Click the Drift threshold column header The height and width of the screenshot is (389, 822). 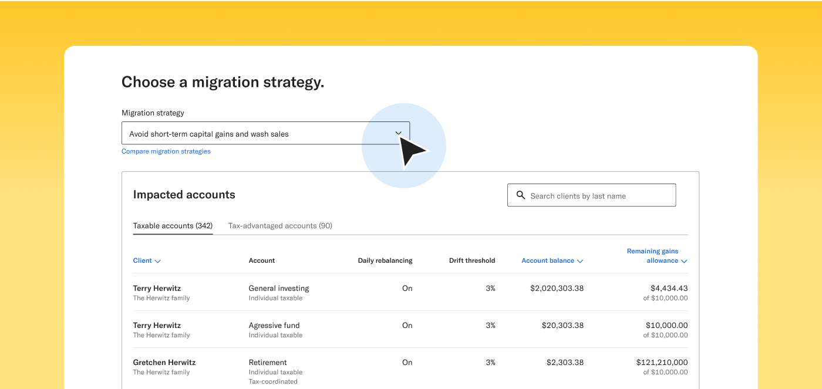tap(472, 261)
